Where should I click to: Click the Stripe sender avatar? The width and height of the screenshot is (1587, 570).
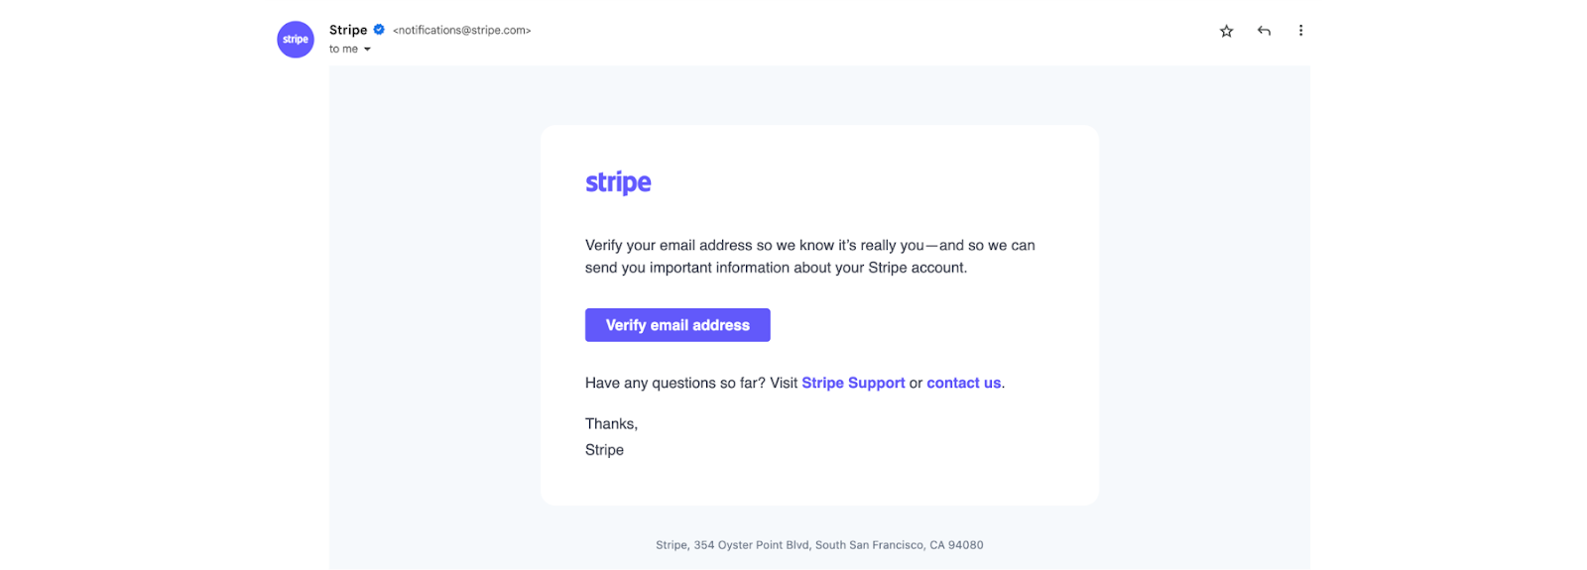(x=296, y=40)
